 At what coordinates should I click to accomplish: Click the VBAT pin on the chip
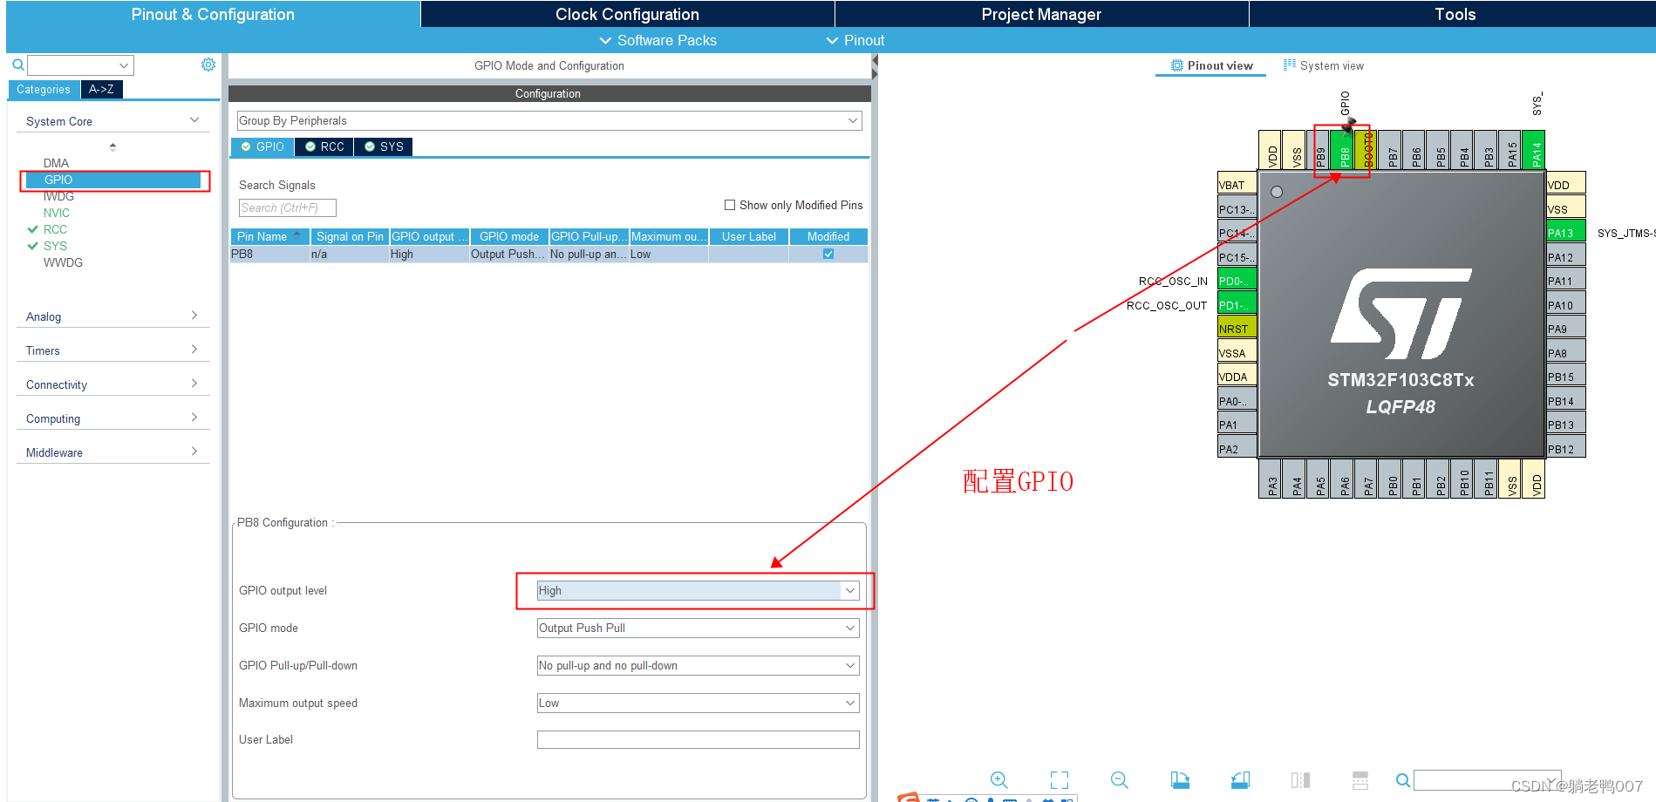coord(1237,185)
